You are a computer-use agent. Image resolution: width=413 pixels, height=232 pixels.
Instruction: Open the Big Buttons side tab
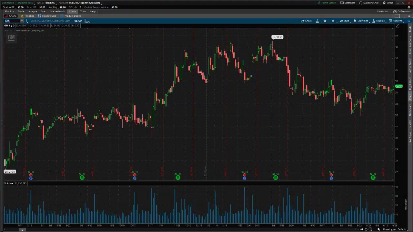point(410,83)
